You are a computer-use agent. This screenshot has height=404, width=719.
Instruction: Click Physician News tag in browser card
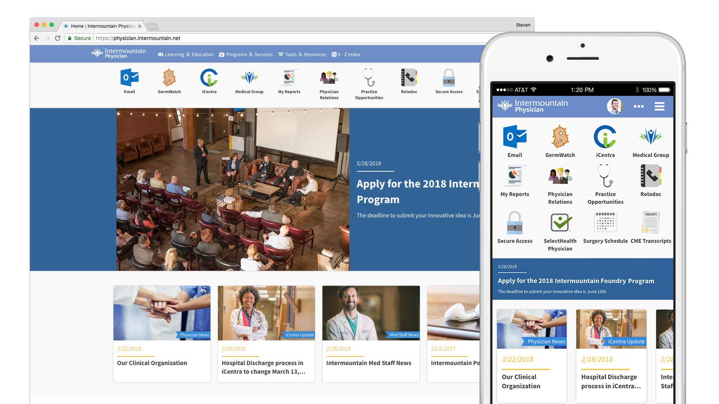point(193,335)
